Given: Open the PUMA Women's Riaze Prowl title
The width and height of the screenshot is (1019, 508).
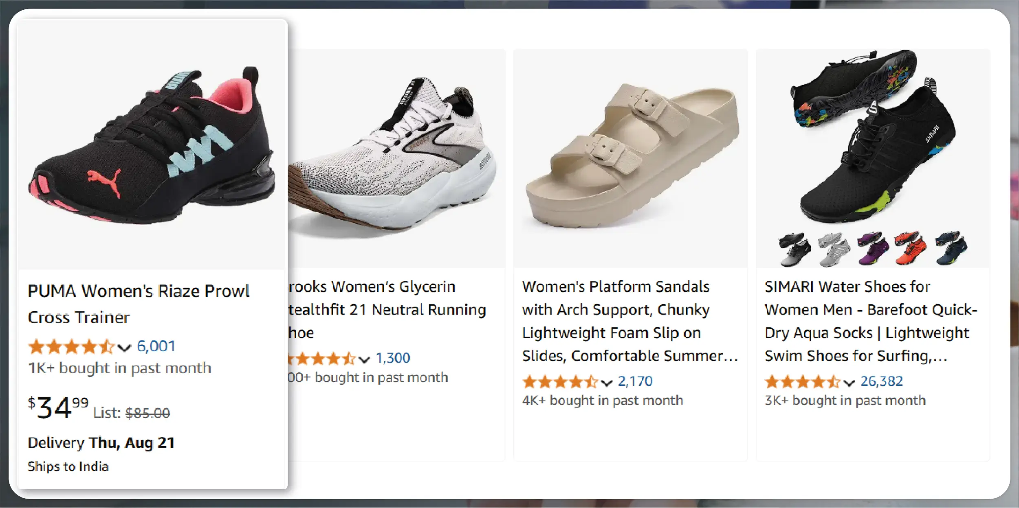Looking at the screenshot, I should coord(139,304).
